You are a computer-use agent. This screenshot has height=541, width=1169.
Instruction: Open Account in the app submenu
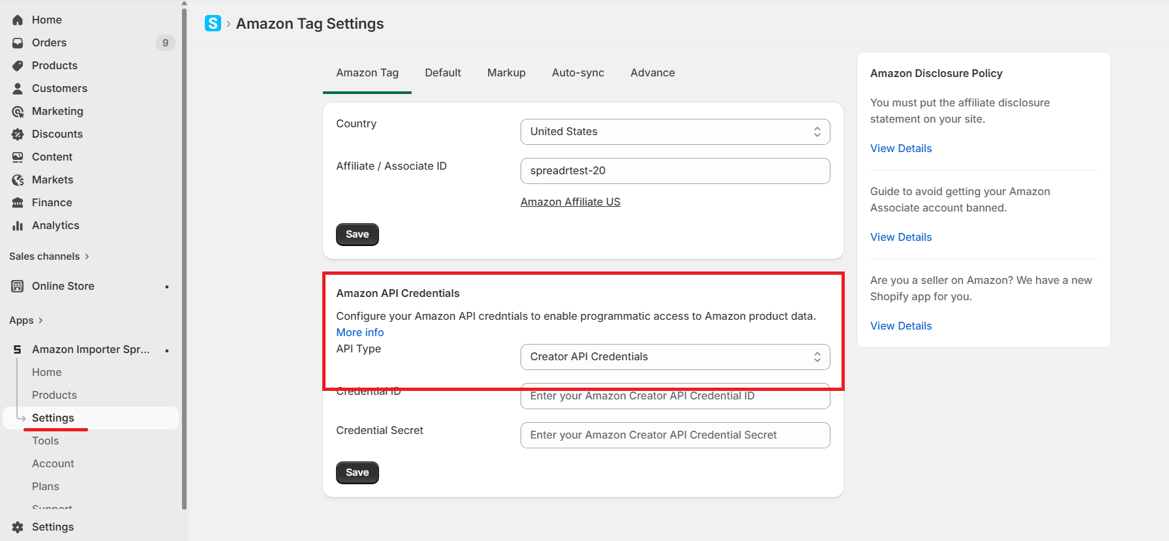[53, 464]
